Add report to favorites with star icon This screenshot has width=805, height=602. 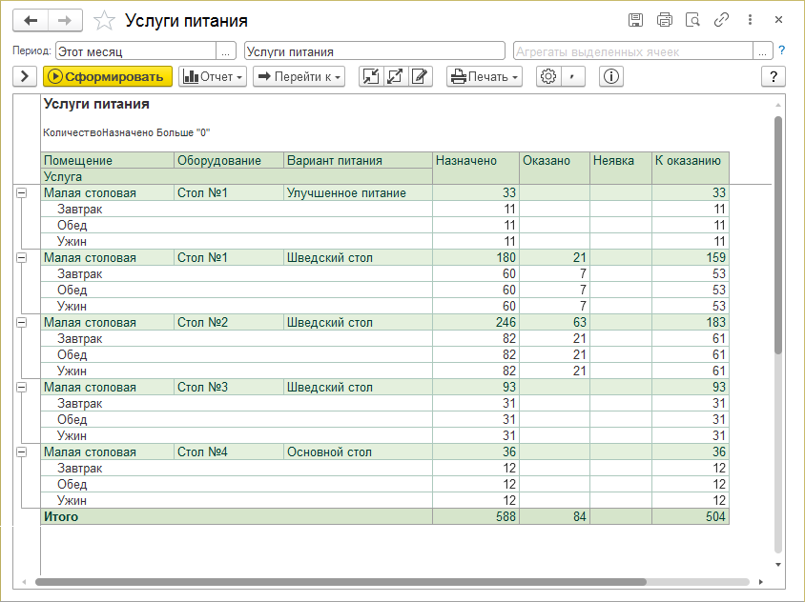coord(106,21)
